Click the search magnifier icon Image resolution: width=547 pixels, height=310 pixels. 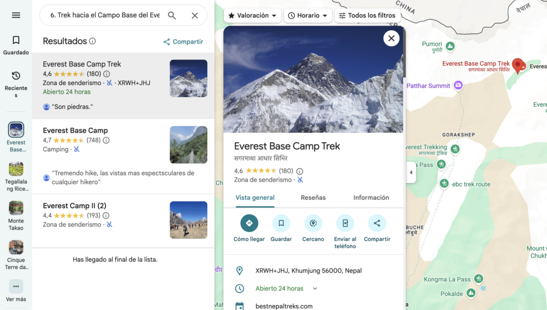(x=172, y=15)
